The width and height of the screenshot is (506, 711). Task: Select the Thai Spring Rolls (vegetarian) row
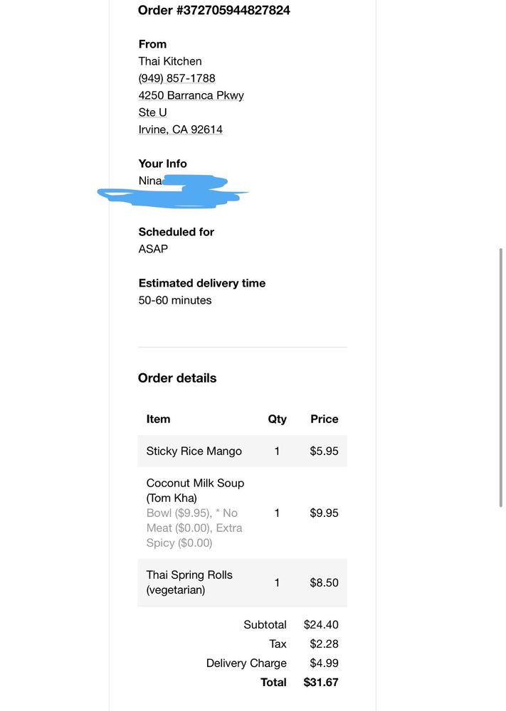pyautogui.click(x=243, y=582)
